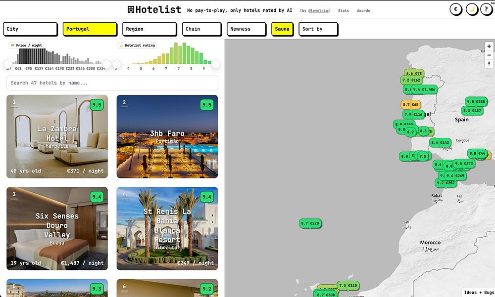Select the 9.0 €235 map marker
Screen dimensions: 495x297
click(x=476, y=101)
